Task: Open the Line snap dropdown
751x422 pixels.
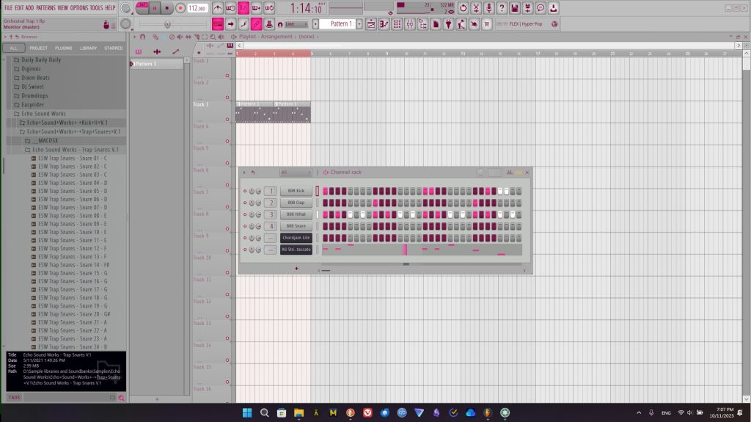Action: click(x=297, y=24)
